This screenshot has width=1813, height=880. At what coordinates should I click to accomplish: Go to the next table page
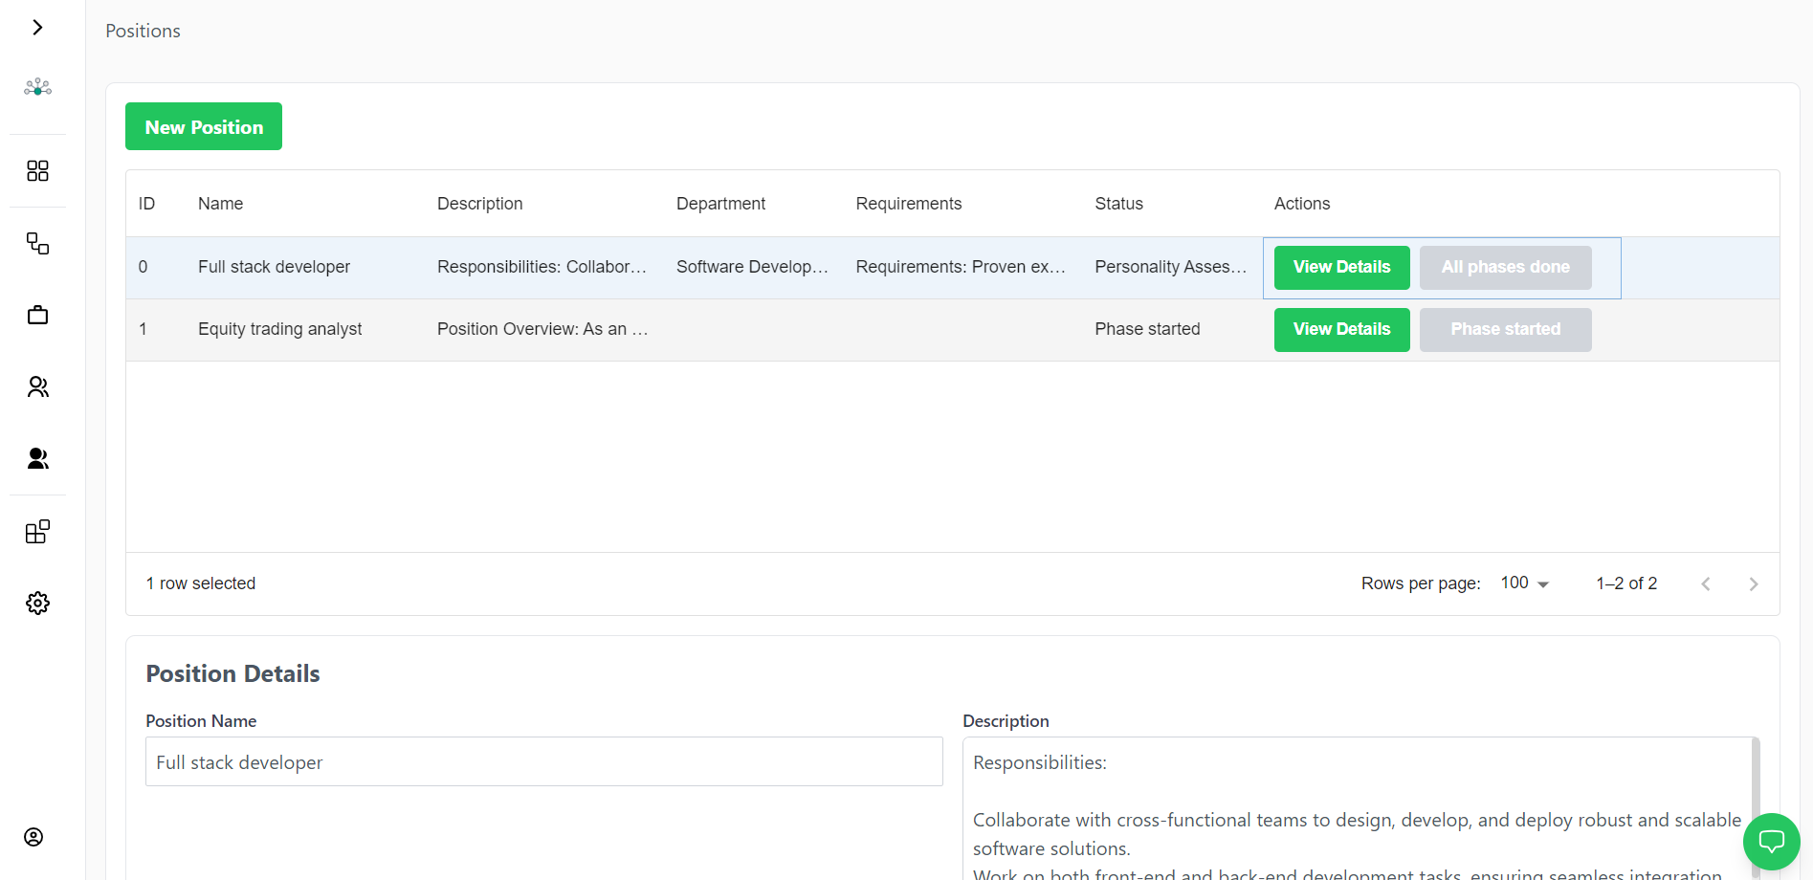pos(1754,584)
